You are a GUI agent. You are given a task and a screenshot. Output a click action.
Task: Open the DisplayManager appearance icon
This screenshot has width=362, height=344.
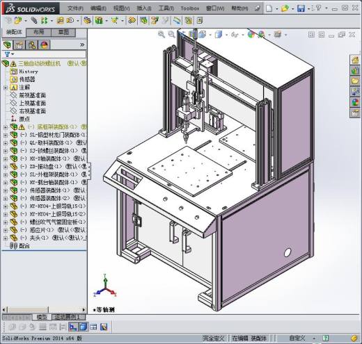pos(44,44)
